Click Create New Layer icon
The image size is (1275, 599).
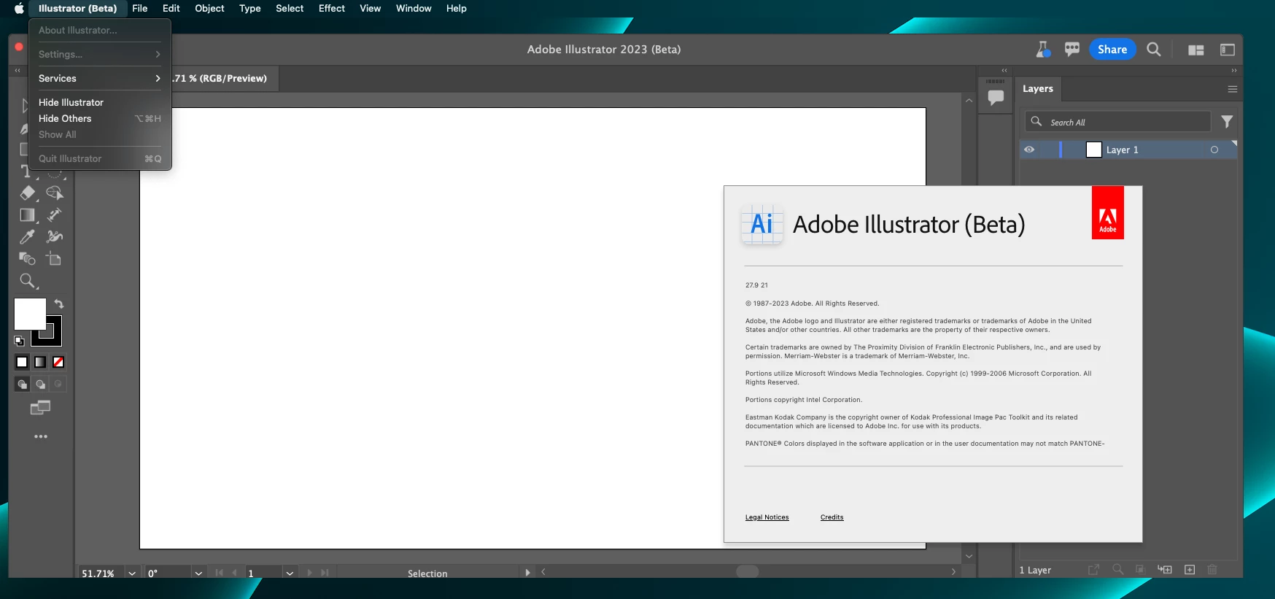point(1190,570)
